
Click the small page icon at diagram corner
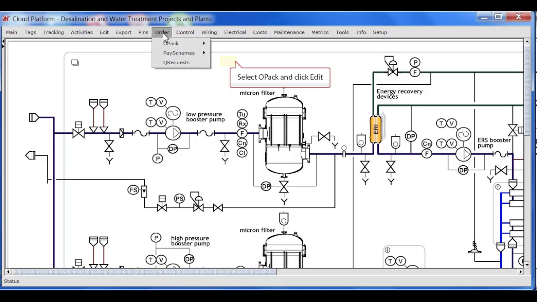point(75,62)
